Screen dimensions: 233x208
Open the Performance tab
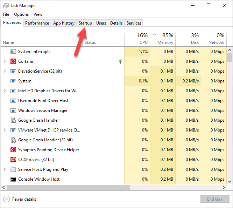[37, 23]
